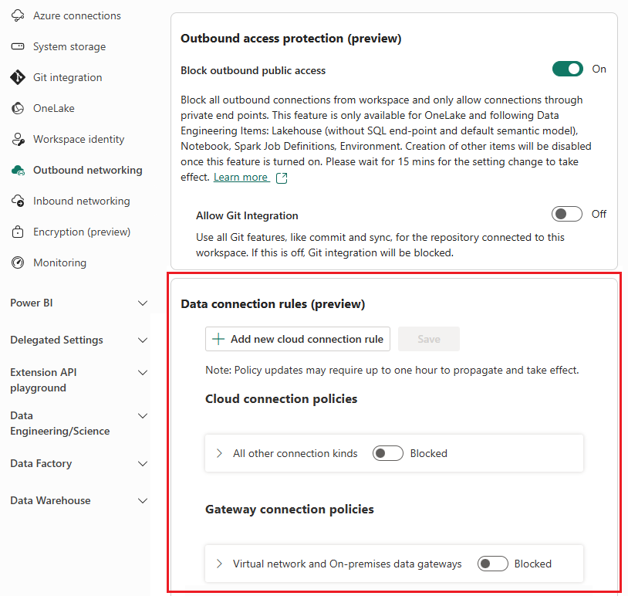Click the Inbound networking icon
This screenshot has height=596, width=628.
18,201
